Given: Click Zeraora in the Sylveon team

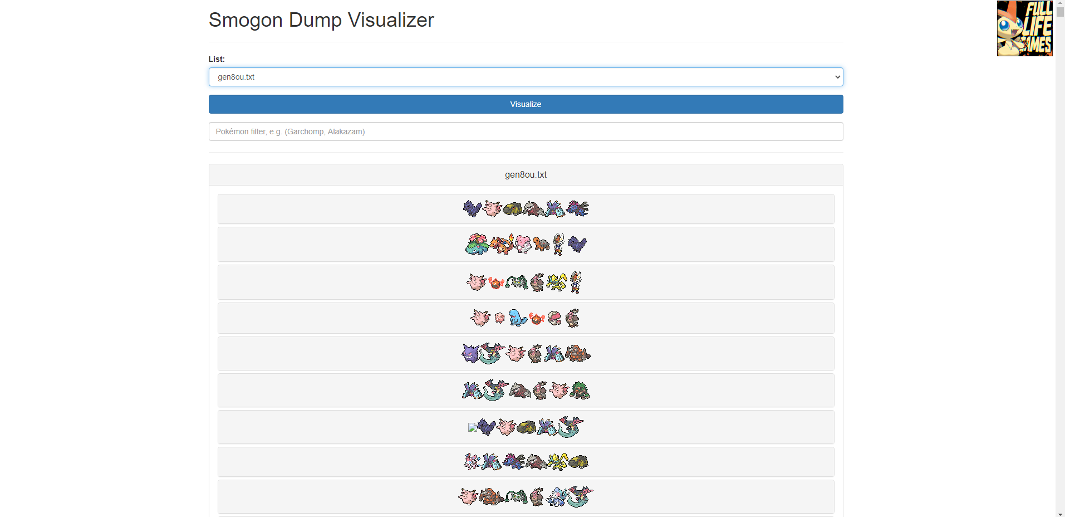Looking at the screenshot, I should 557,461.
